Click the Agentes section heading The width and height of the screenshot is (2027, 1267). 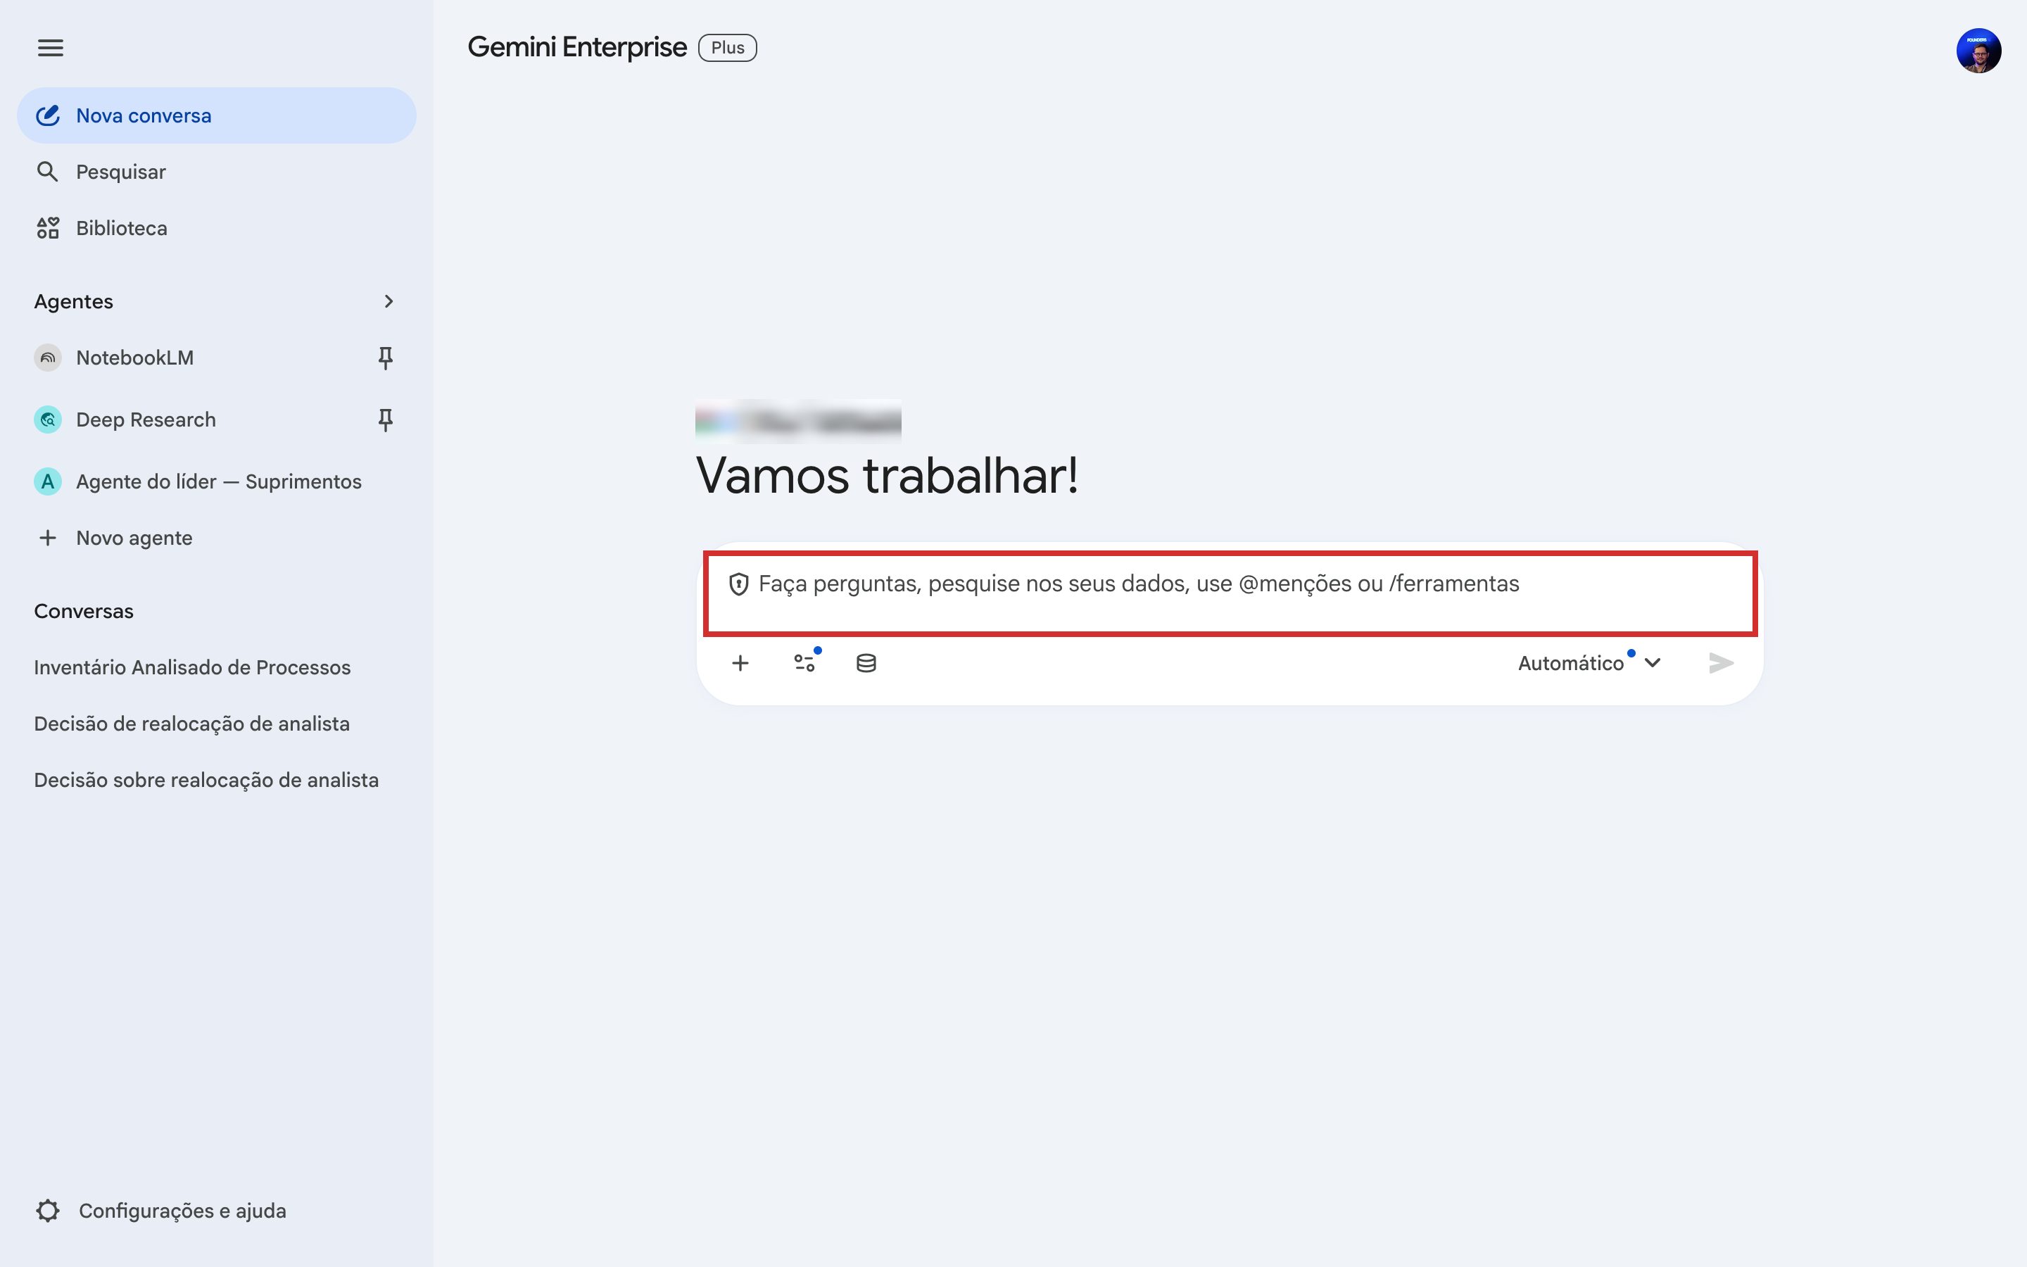pyautogui.click(x=74, y=302)
